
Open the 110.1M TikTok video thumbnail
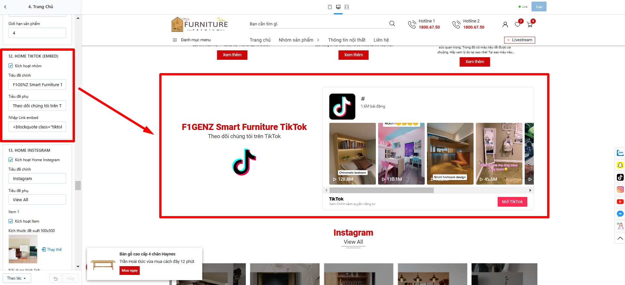(x=401, y=154)
